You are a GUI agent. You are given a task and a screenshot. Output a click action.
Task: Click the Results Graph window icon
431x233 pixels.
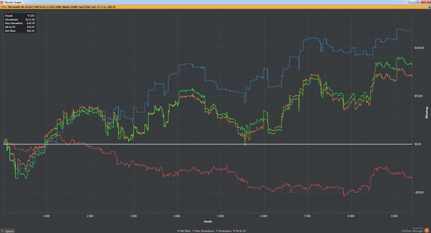[x=2, y=2]
